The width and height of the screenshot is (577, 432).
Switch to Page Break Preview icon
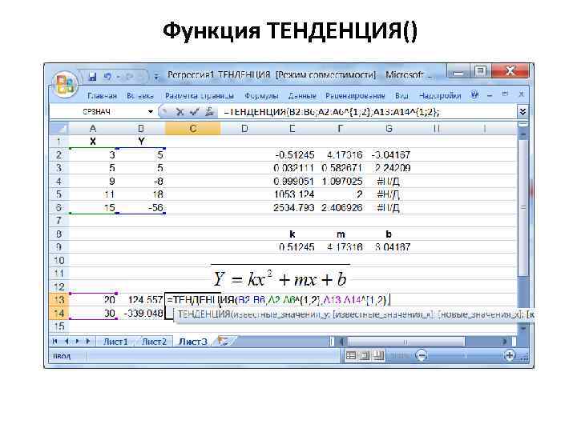coord(378,355)
